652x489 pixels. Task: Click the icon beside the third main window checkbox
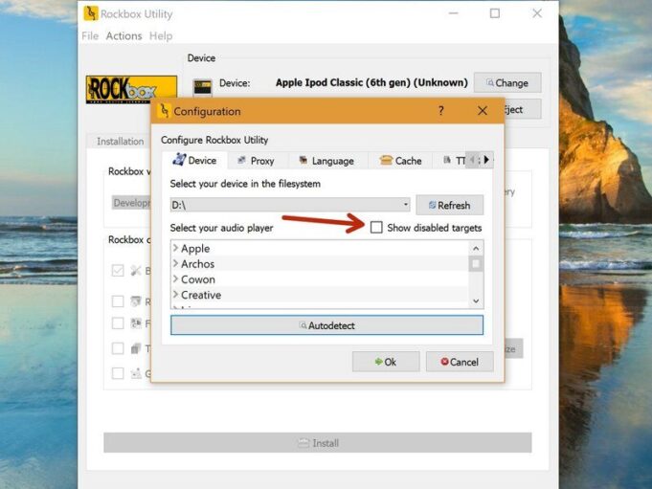[x=136, y=322]
